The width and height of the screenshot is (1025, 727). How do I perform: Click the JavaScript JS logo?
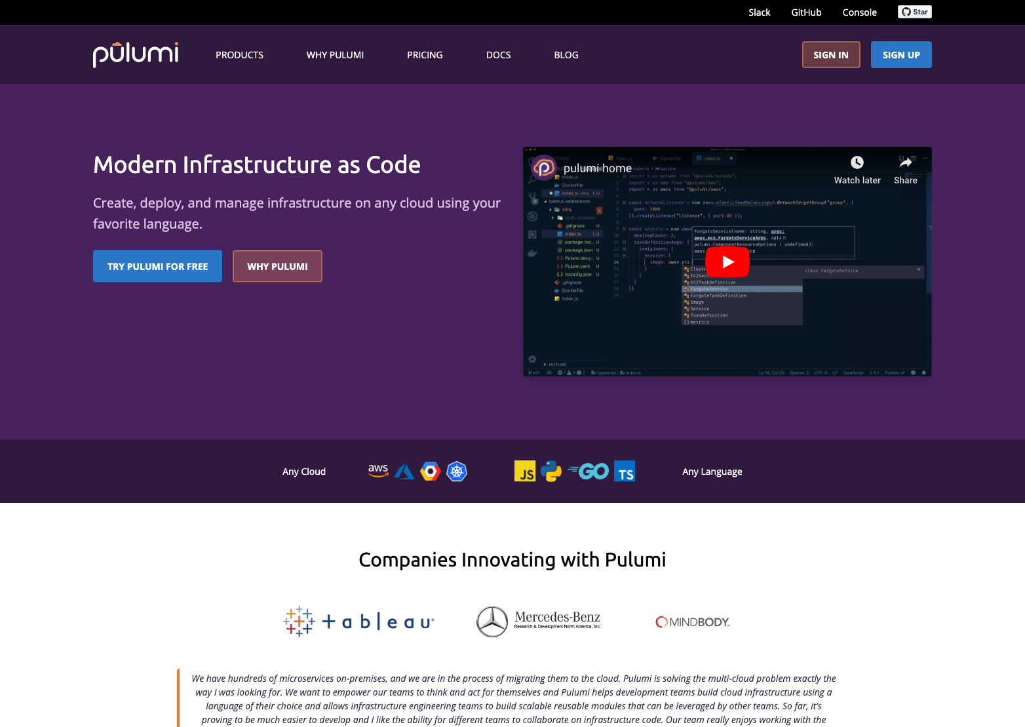point(525,472)
